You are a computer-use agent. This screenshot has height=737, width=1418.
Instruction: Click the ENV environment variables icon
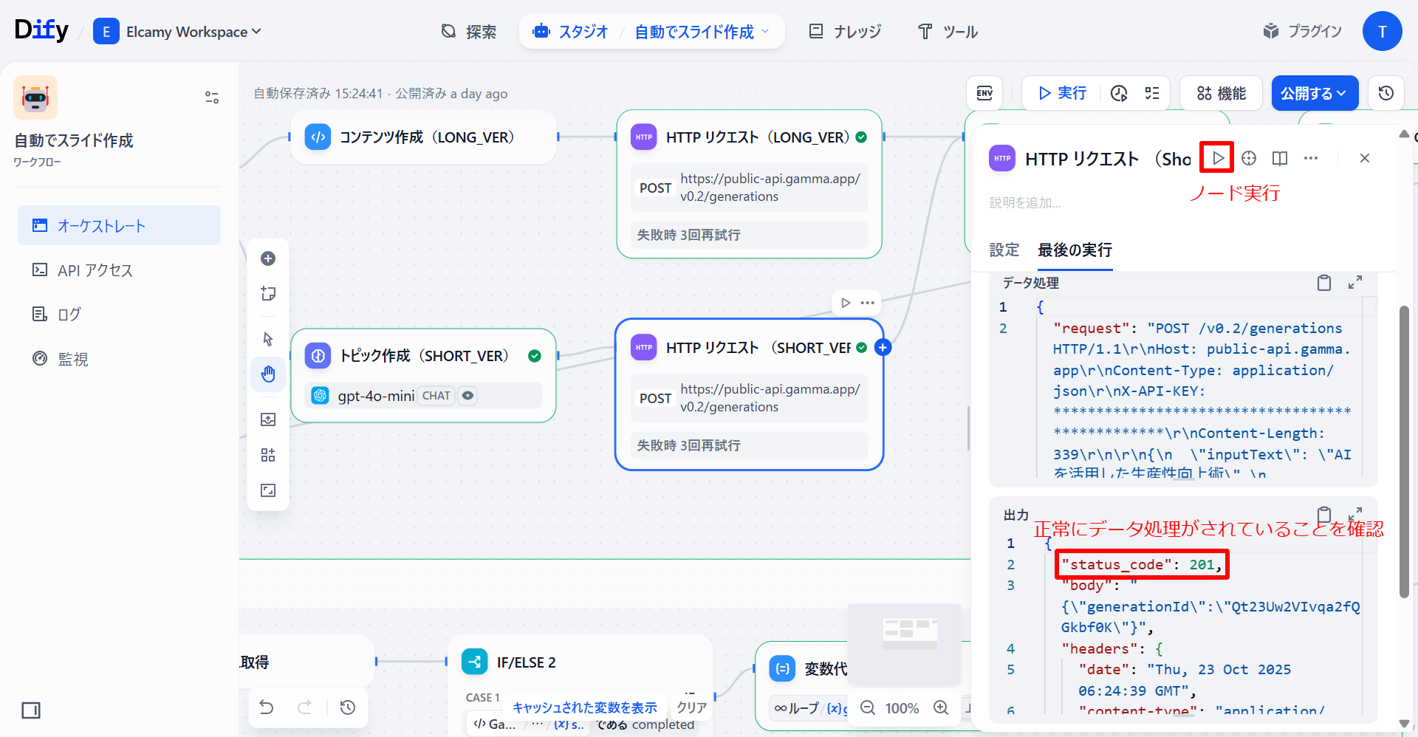[x=984, y=93]
